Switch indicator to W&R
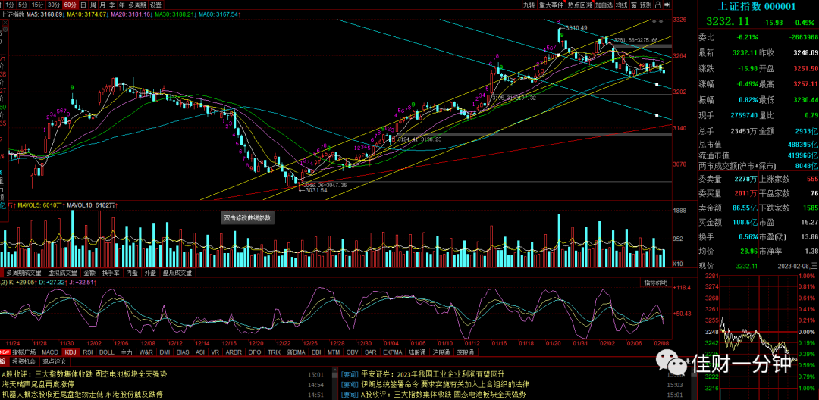This screenshot has height=400, width=819. coord(146,352)
